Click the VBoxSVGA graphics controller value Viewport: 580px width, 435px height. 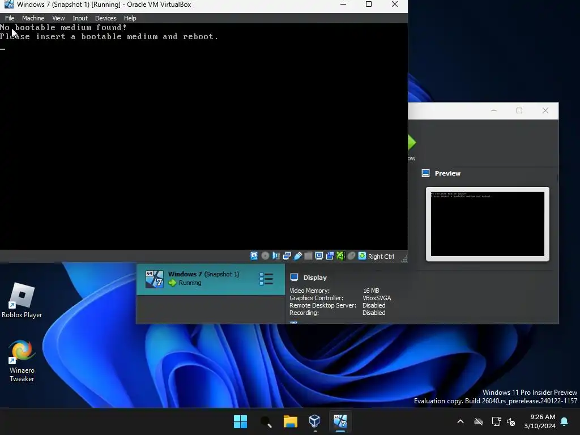tap(377, 298)
